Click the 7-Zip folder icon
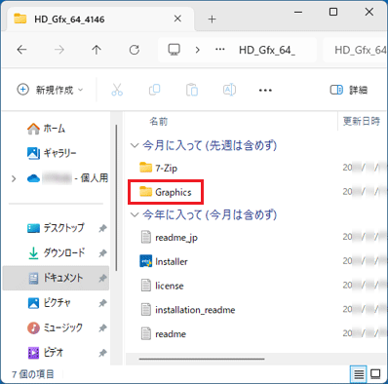The width and height of the screenshot is (388, 384). pyautogui.click(x=145, y=168)
